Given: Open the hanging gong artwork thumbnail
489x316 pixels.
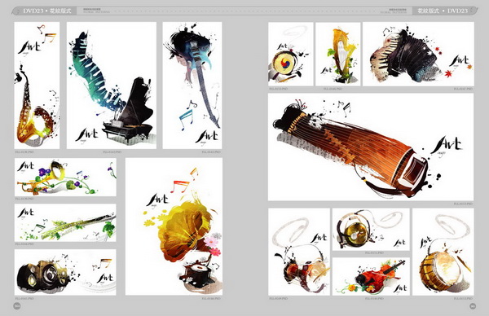Looking at the screenshot, I should pyautogui.click(x=371, y=230).
